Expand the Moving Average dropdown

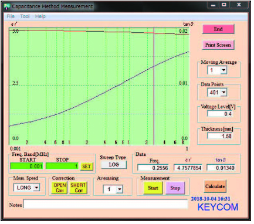[x=223, y=70]
